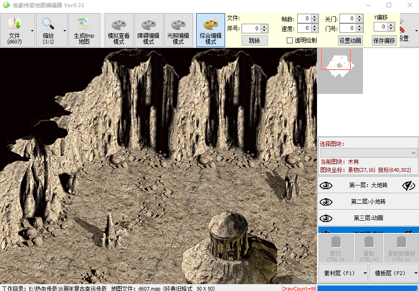This screenshot has height=291, width=419.
Task: Open the 模板层 (F2) dropdown arrow
Action: (416, 273)
